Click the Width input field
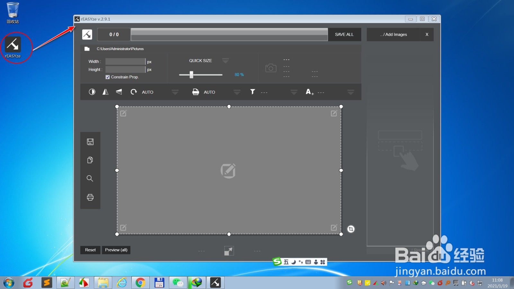 [126, 61]
